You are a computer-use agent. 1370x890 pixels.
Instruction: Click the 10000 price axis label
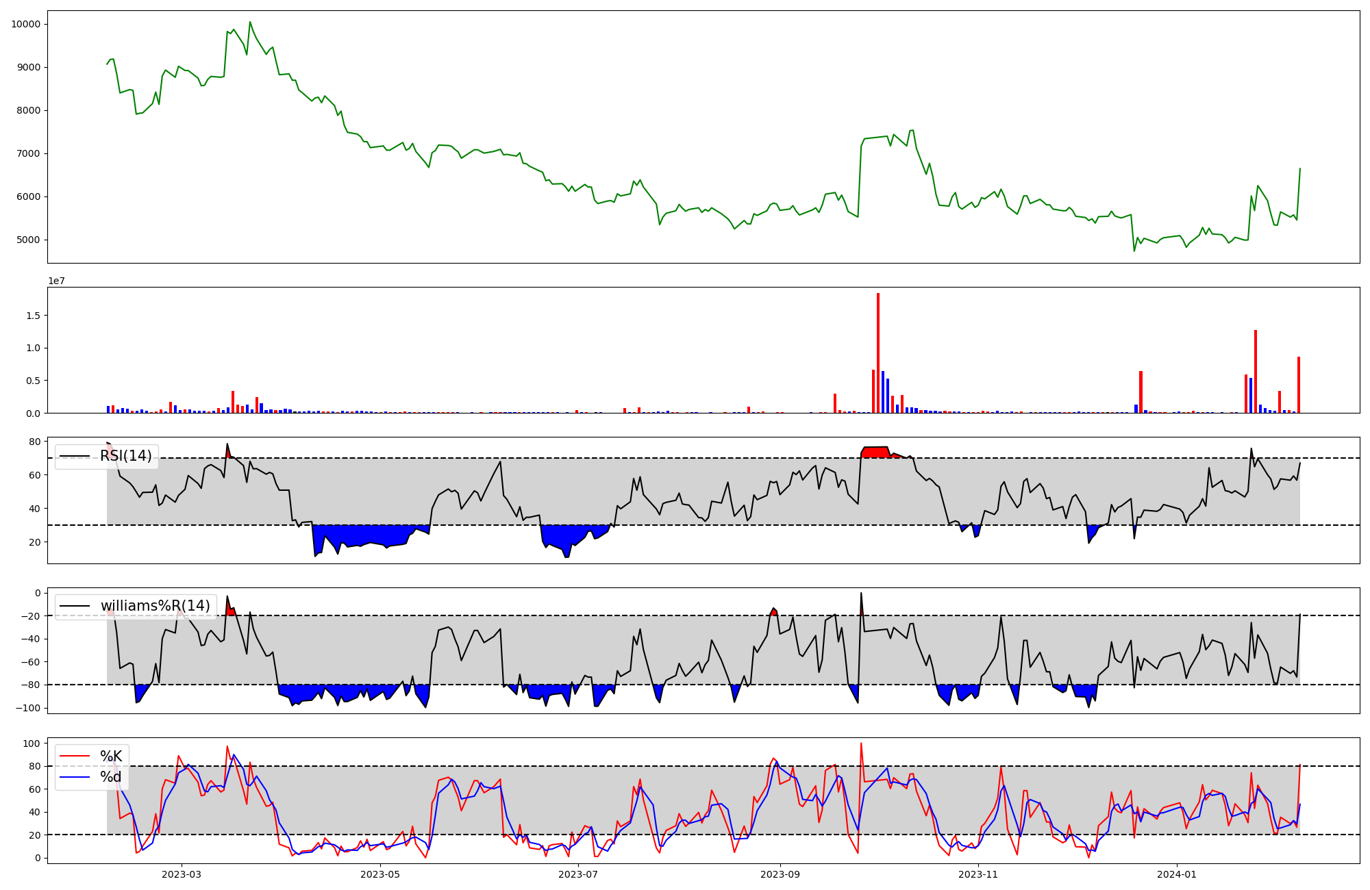coord(25,24)
